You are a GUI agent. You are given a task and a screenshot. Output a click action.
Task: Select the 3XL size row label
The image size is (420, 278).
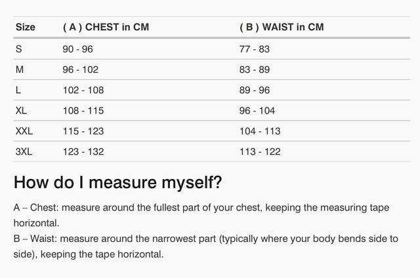pos(23,151)
